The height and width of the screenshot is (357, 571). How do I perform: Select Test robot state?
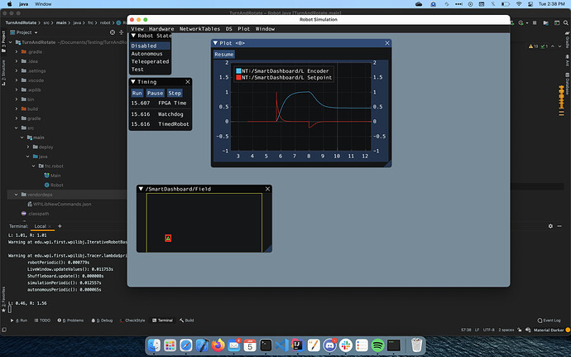tap(137, 70)
